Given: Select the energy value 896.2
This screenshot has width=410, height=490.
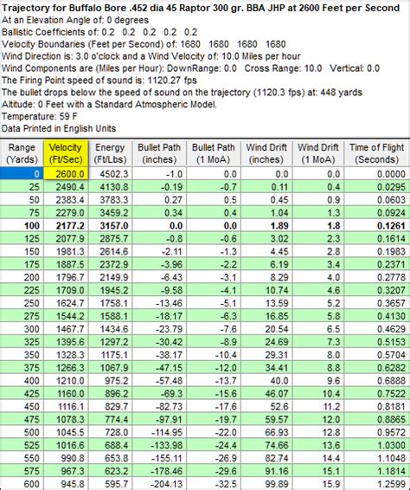Looking at the screenshot, I should click(110, 393).
